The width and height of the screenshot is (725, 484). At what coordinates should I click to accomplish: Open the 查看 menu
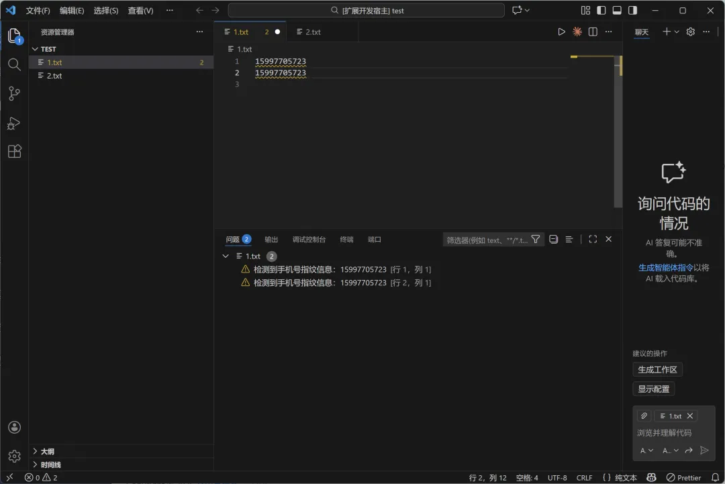[x=140, y=10]
